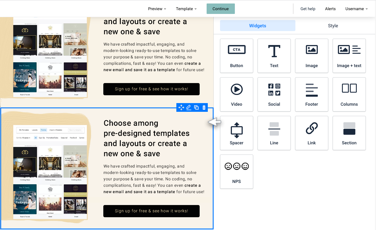Select the Columns widget
This screenshot has height=230, width=376.
(x=349, y=94)
